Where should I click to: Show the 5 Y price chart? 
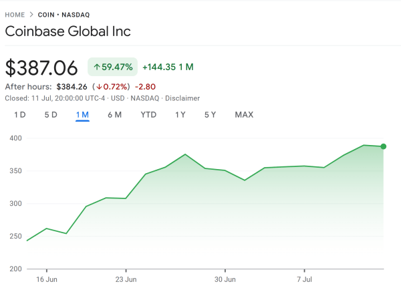[x=210, y=115]
